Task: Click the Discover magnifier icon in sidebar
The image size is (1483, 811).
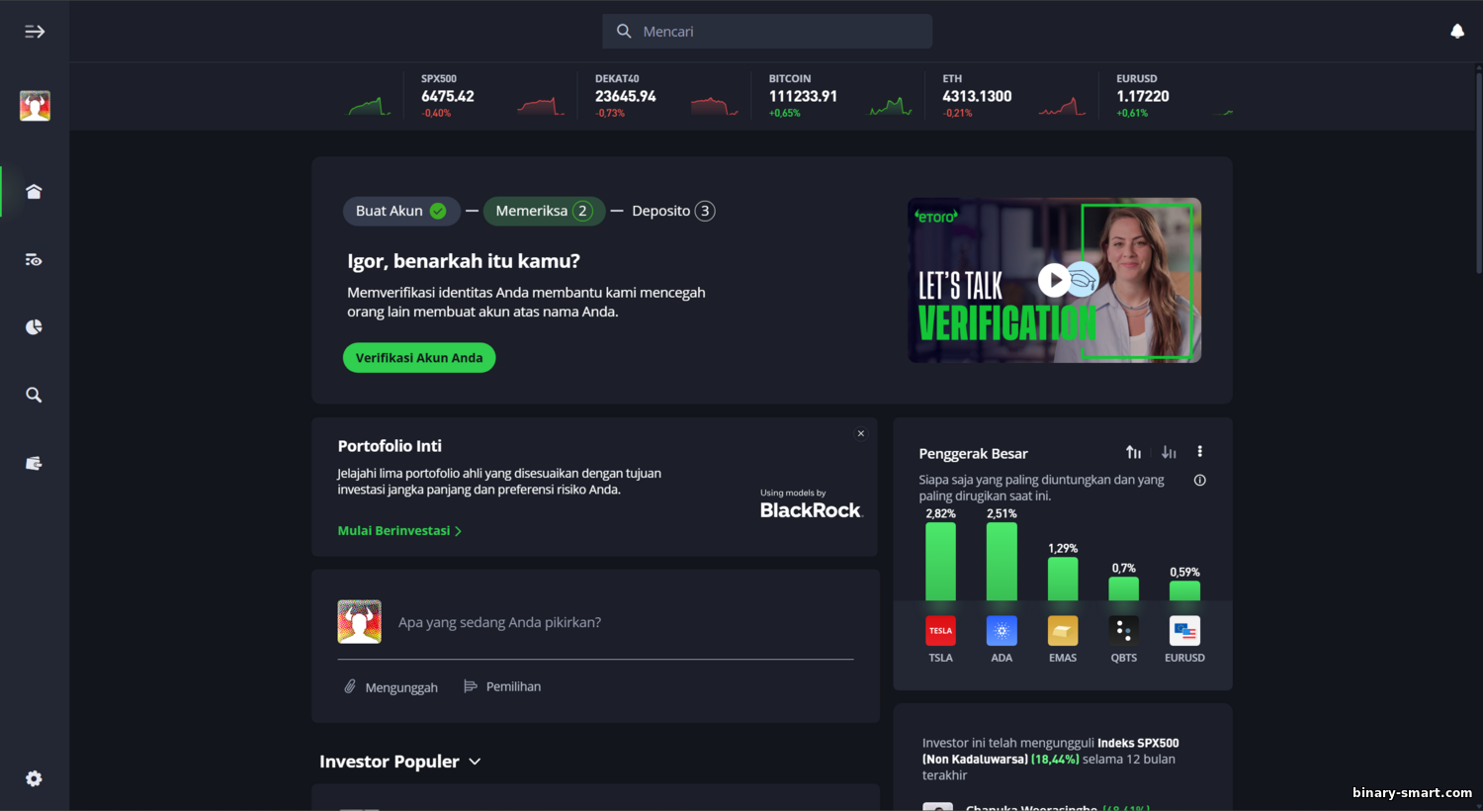Action: (35, 396)
